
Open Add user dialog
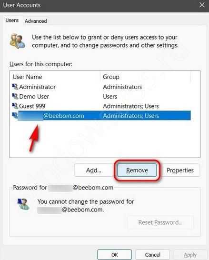click(x=93, y=170)
